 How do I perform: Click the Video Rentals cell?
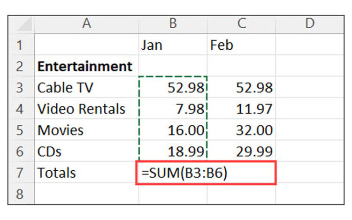coord(86,109)
